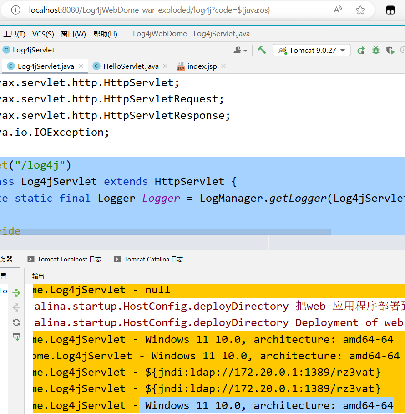Screen dimensions: 405x414
Task: Click the black browser extension icon
Action: click(x=390, y=10)
